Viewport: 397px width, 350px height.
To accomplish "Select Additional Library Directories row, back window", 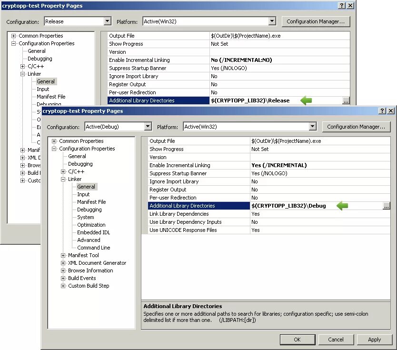I will pyautogui.click(x=228, y=100).
